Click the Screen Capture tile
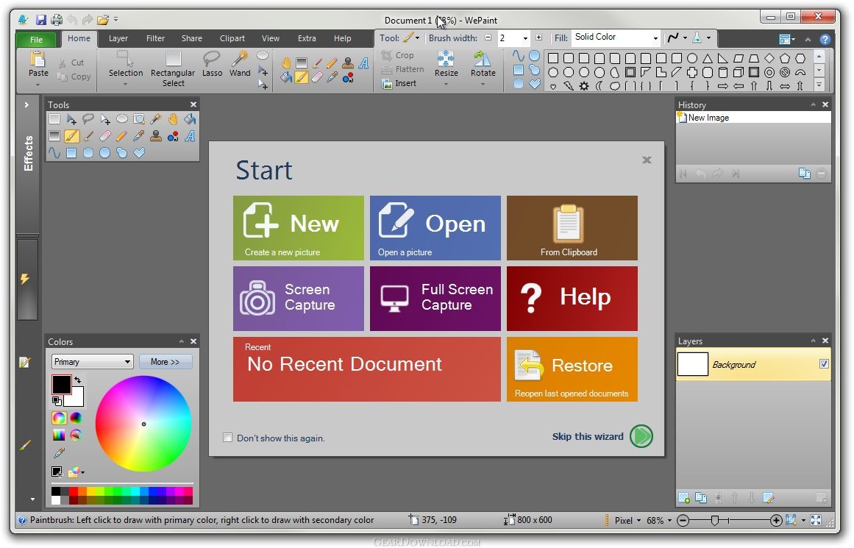The width and height of the screenshot is (854, 548). click(x=299, y=299)
